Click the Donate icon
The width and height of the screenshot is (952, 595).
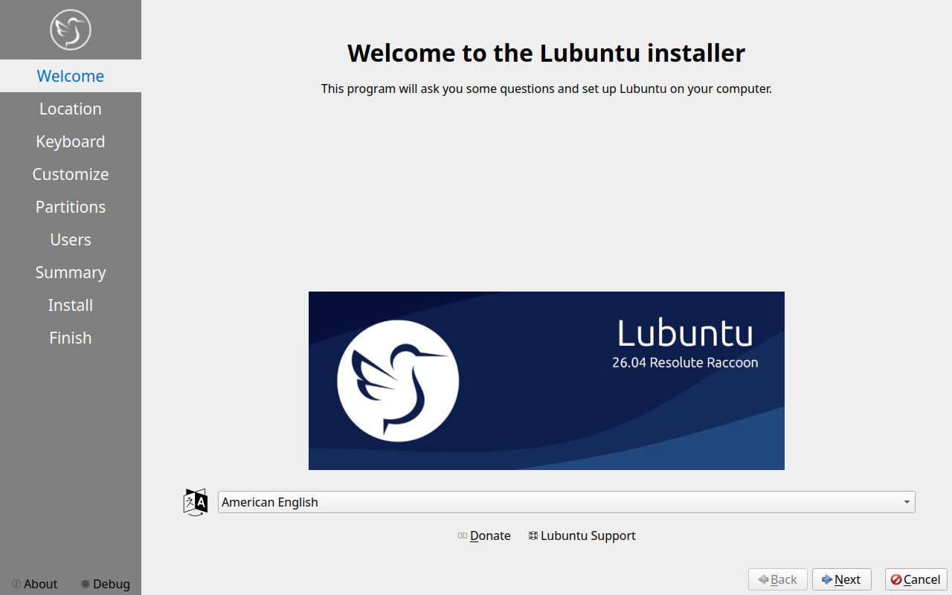point(463,535)
